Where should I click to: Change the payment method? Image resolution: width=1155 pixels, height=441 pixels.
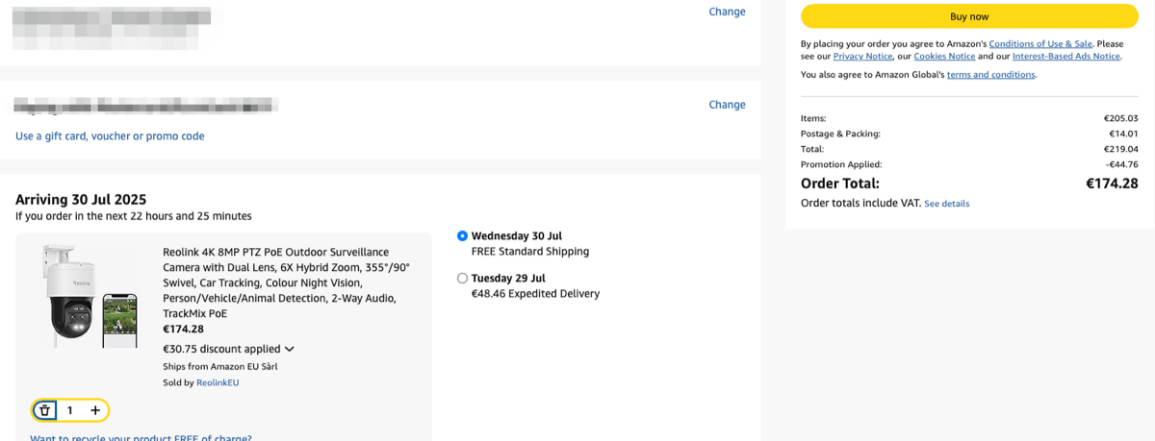(727, 105)
